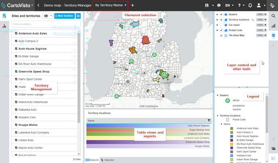The width and height of the screenshot is (278, 163).
Task: Click the address search input field
Action: pyautogui.click(x=46, y=24)
